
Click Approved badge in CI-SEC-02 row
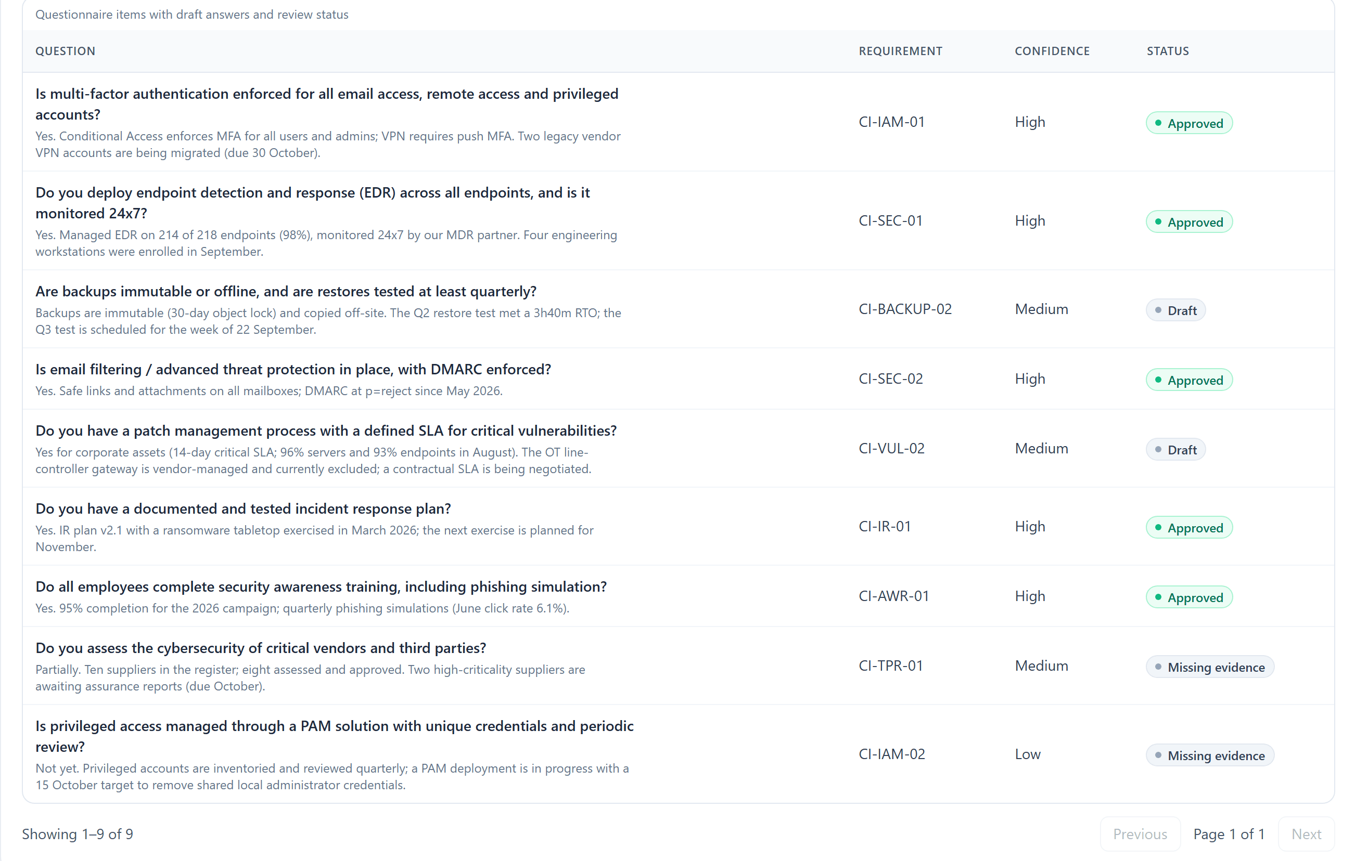[1189, 380]
